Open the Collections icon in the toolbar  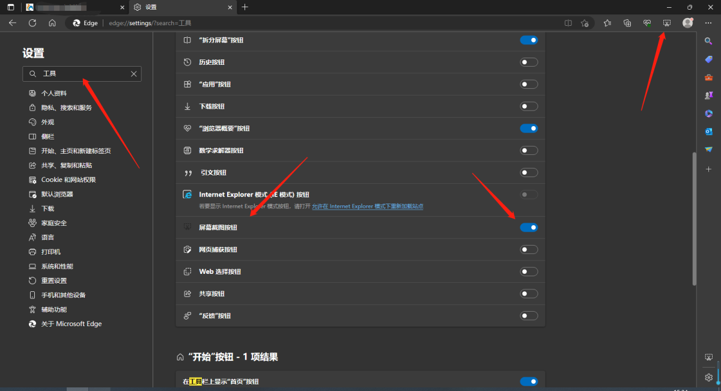[x=627, y=23]
